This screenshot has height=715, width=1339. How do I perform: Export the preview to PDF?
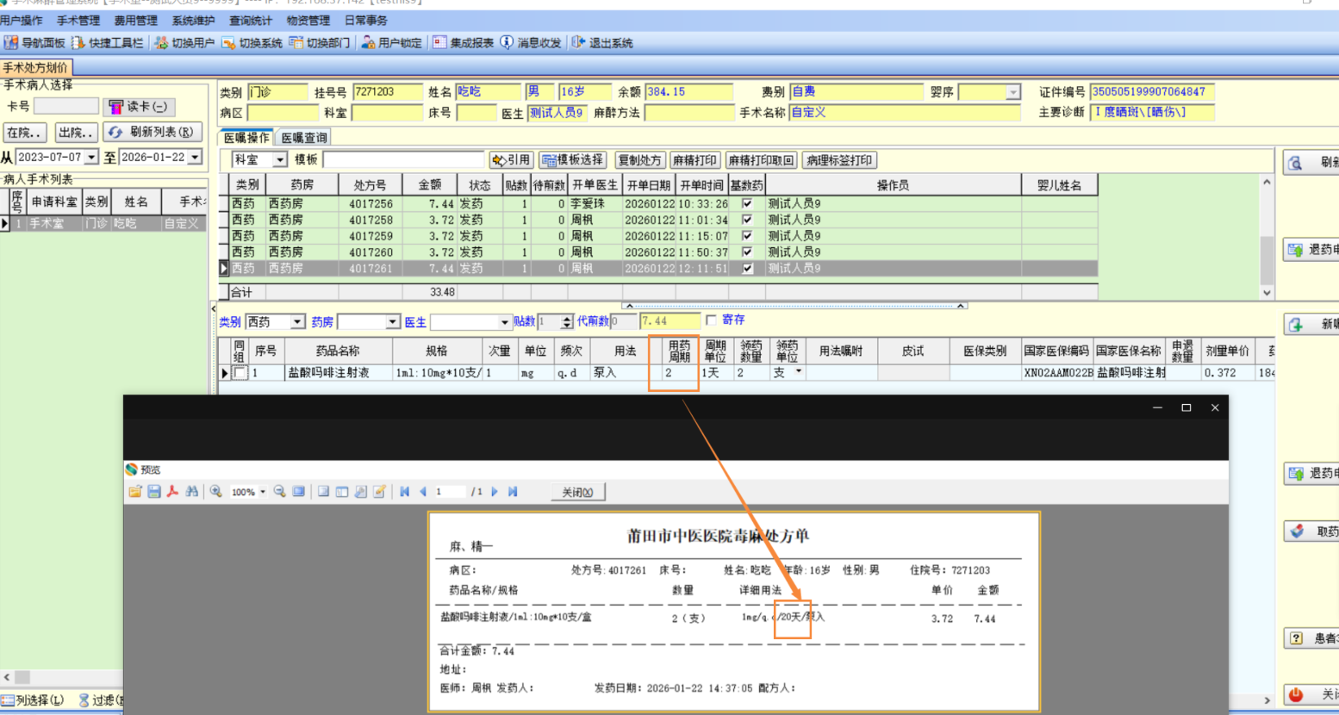tap(172, 492)
